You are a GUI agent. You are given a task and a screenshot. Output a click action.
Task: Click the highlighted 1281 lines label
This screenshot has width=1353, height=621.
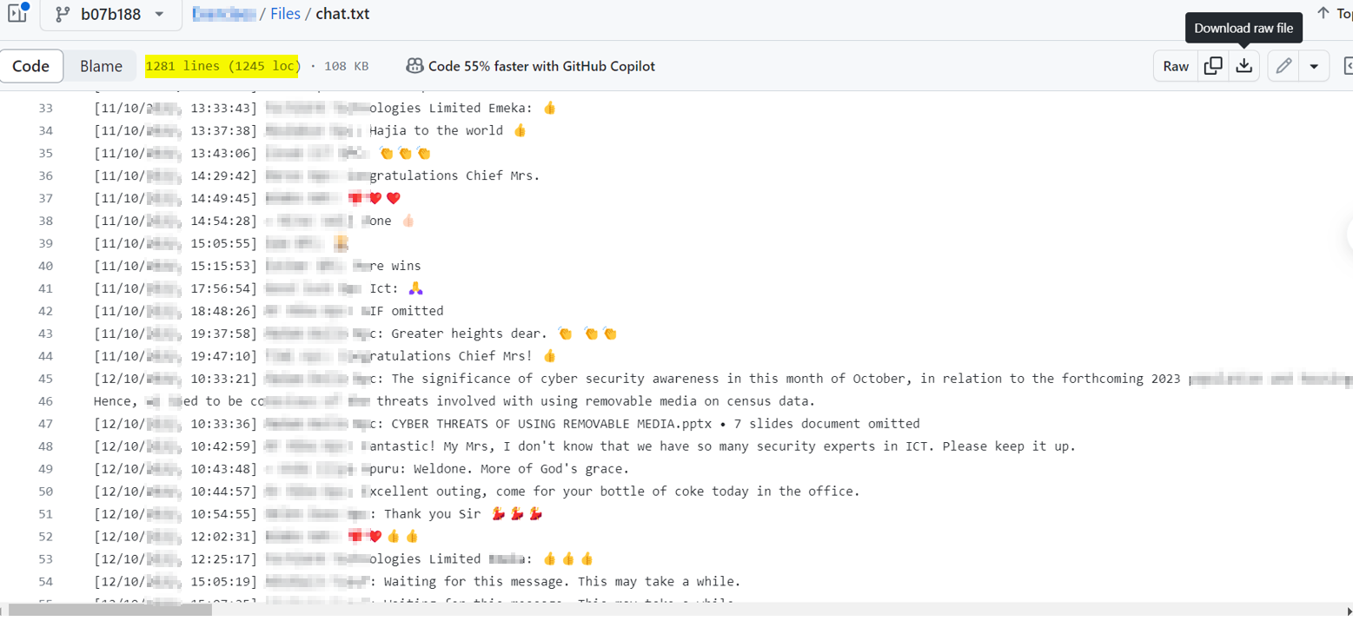(222, 65)
